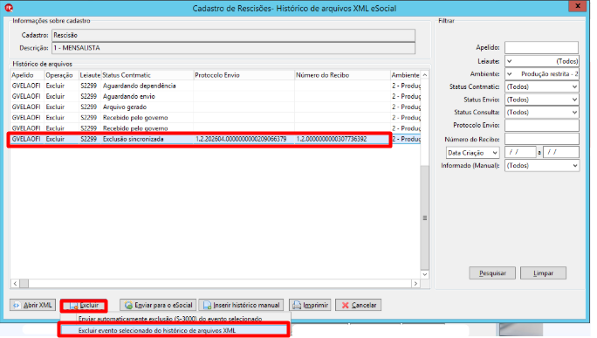Screen dimensions: 597x338
Task: Click the application icon in title bar
Action: click(x=9, y=8)
